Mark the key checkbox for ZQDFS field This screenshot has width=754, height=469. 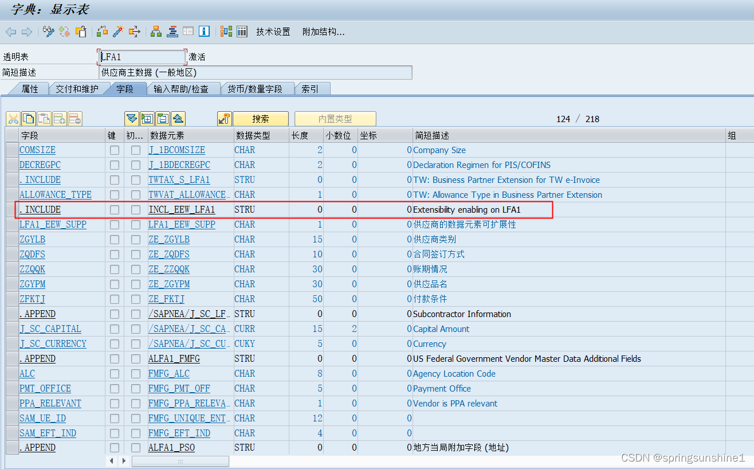point(114,254)
